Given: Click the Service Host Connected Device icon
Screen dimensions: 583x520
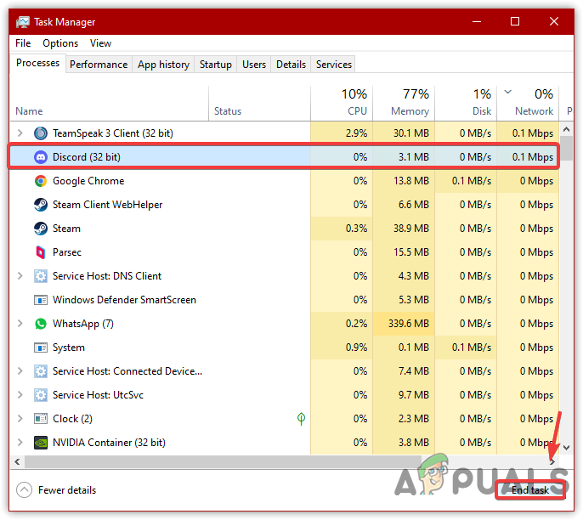Looking at the screenshot, I should click(41, 371).
